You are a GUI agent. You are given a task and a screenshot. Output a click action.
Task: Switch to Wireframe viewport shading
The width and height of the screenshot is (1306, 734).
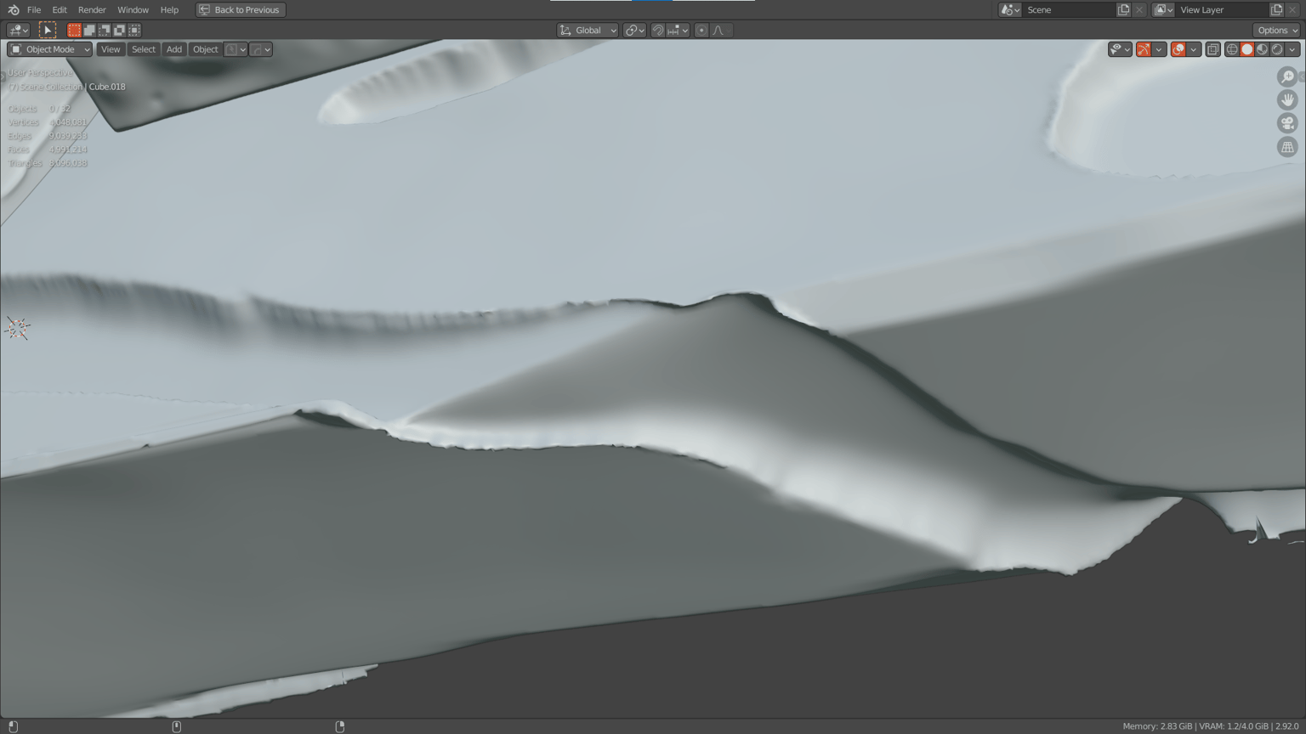click(1232, 49)
